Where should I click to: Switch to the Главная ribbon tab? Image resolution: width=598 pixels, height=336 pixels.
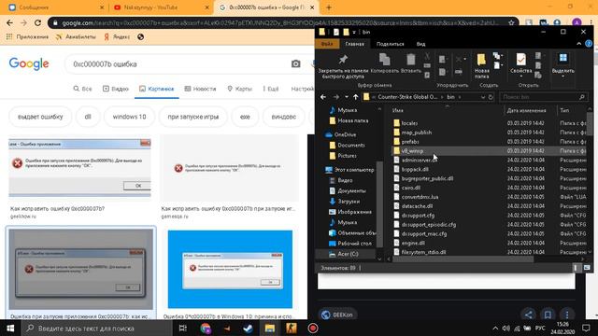point(354,44)
